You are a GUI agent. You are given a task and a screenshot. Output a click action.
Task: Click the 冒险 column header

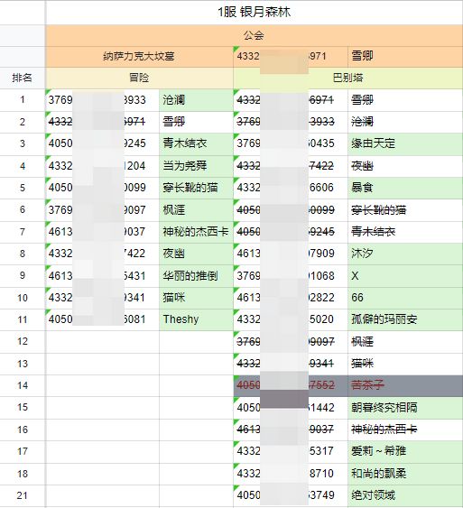[x=139, y=79]
